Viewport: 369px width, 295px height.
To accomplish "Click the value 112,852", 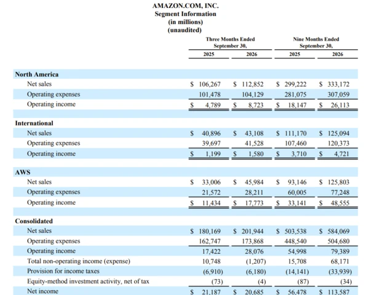I will point(253,84).
